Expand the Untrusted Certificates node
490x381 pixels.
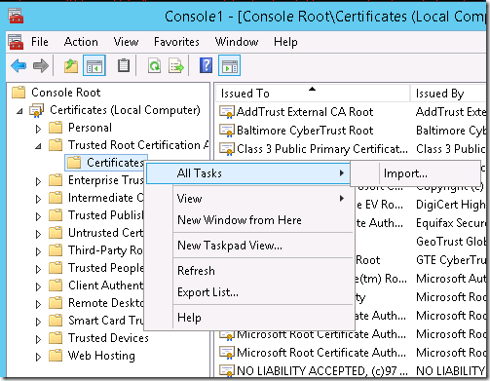tap(38, 234)
